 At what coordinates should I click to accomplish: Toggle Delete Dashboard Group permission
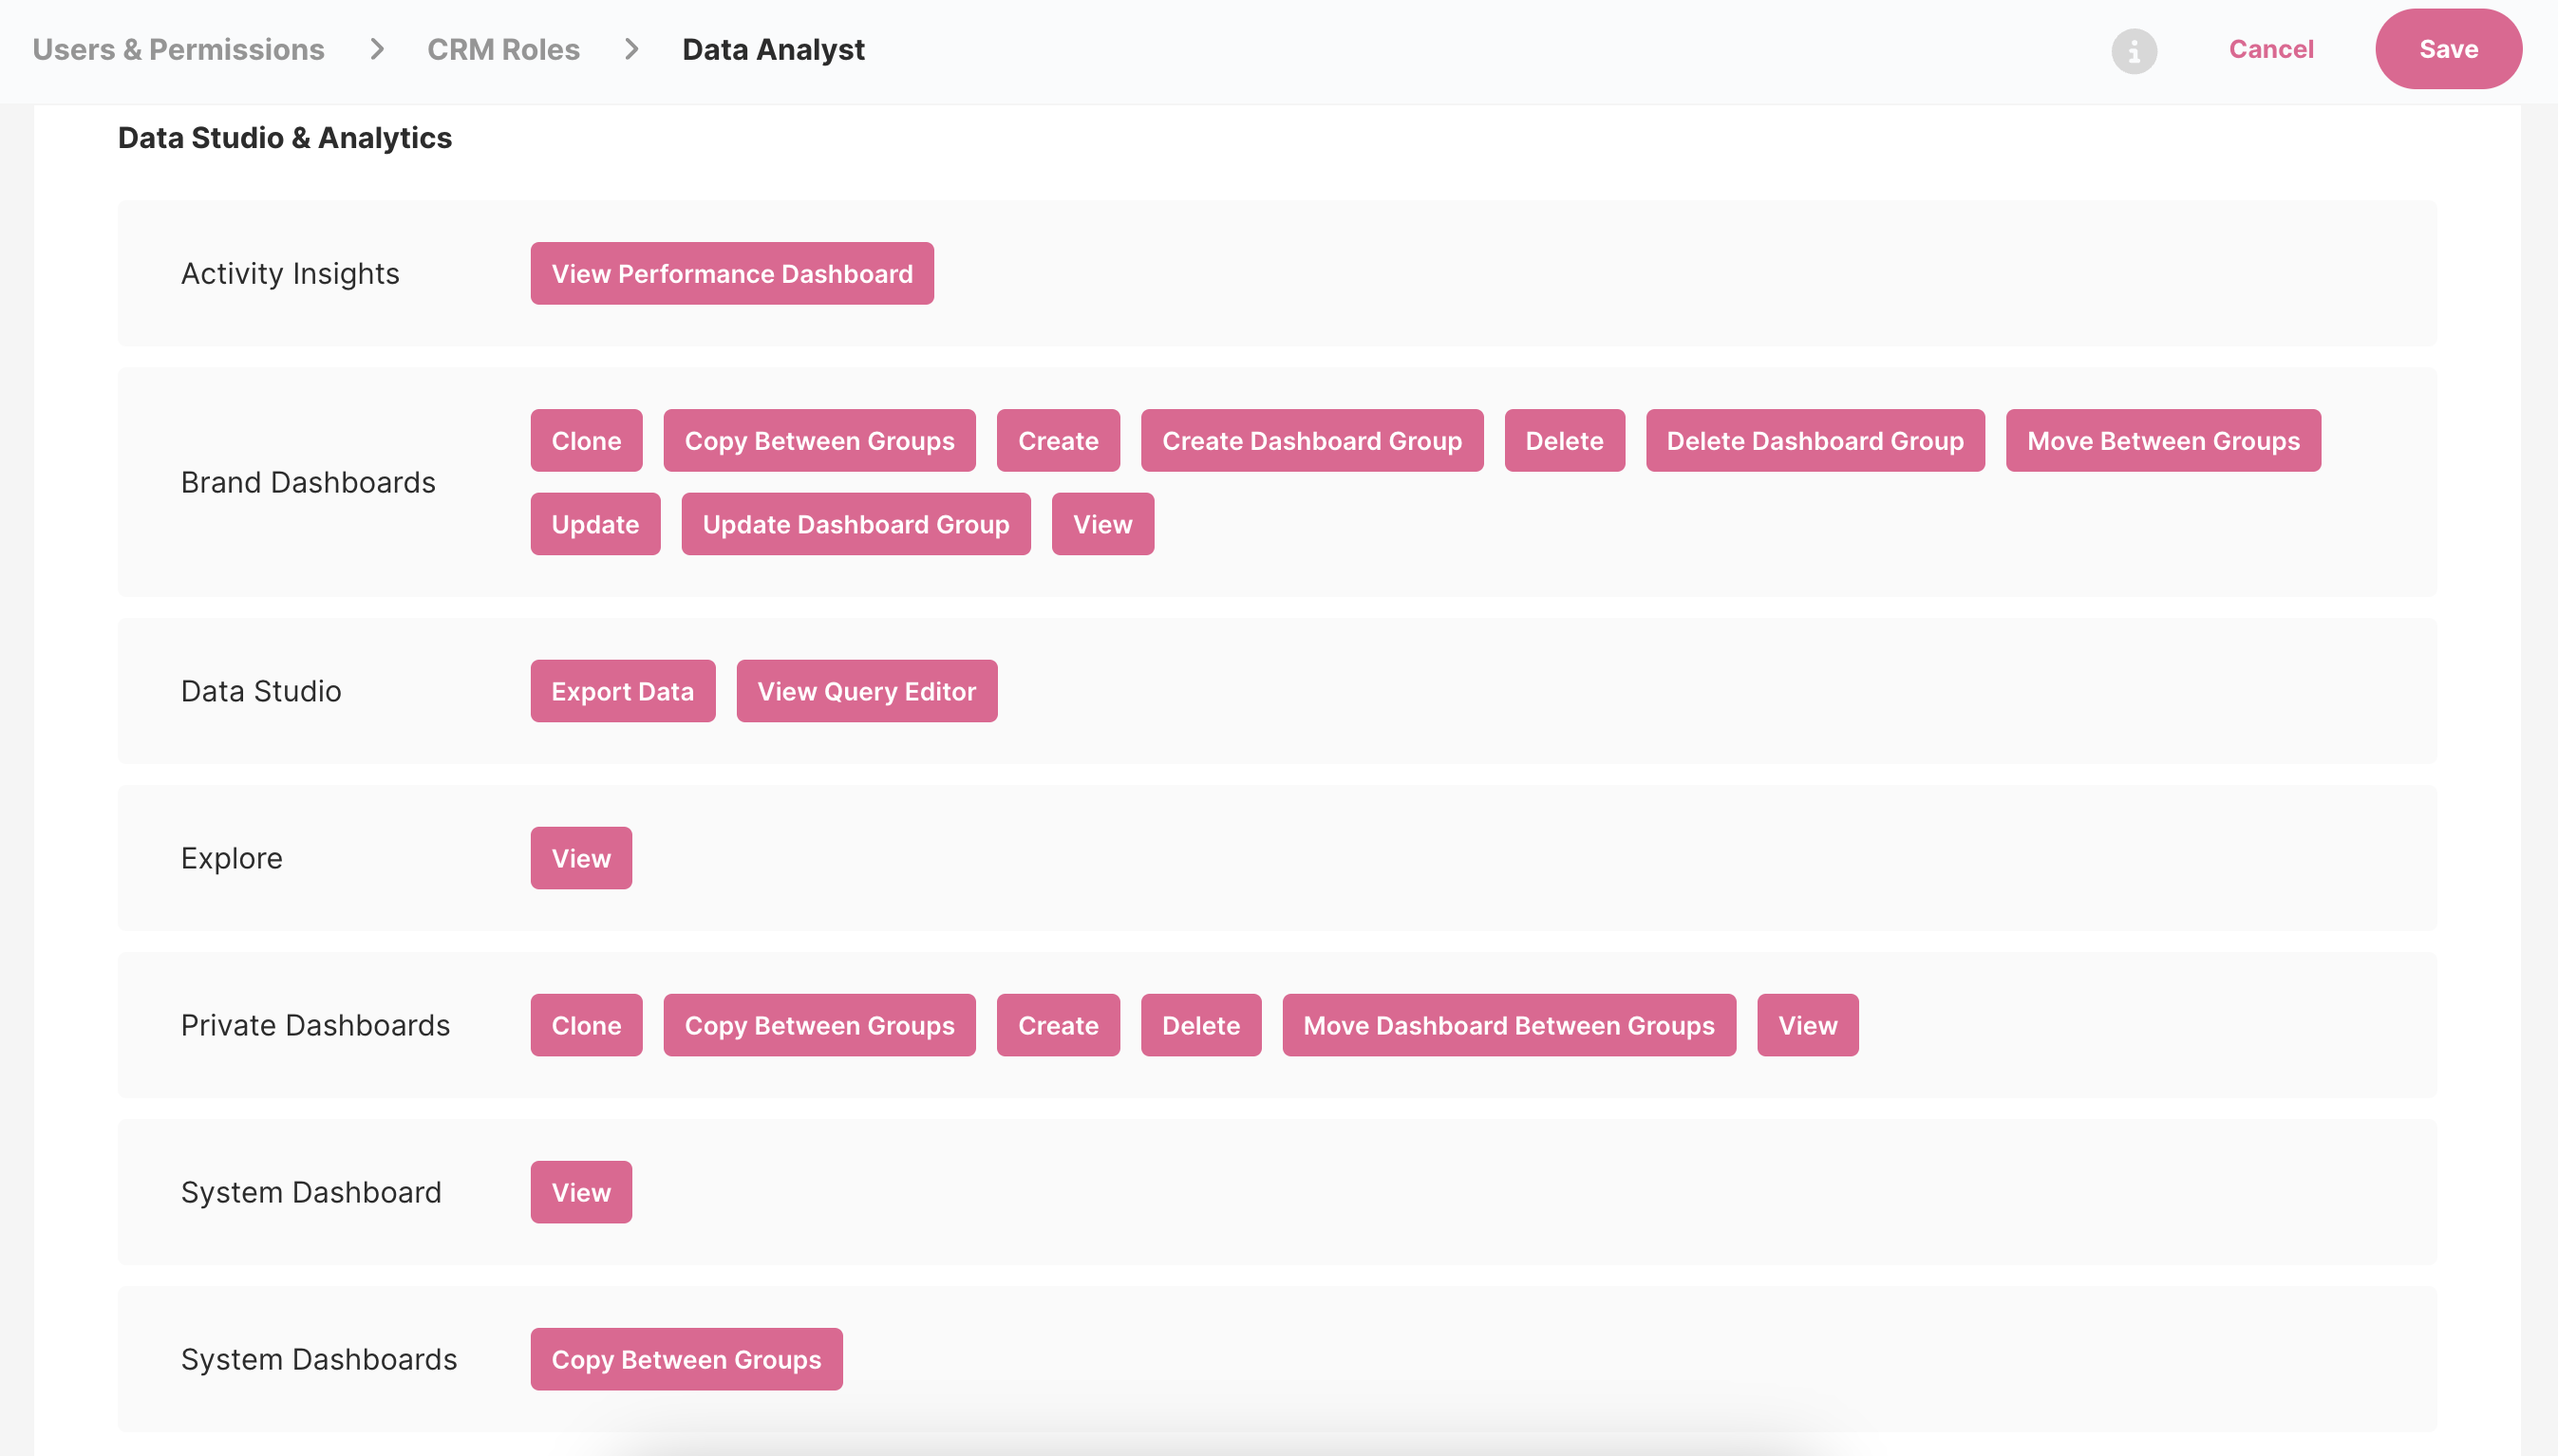(1814, 440)
